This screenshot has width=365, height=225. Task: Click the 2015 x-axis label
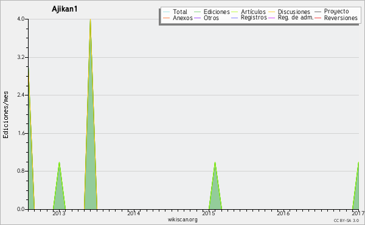[209, 213]
